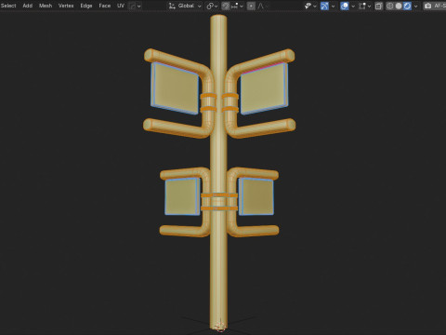Click the upper-left sign panel mesh
The height and width of the screenshot is (335, 446).
pyautogui.click(x=175, y=88)
